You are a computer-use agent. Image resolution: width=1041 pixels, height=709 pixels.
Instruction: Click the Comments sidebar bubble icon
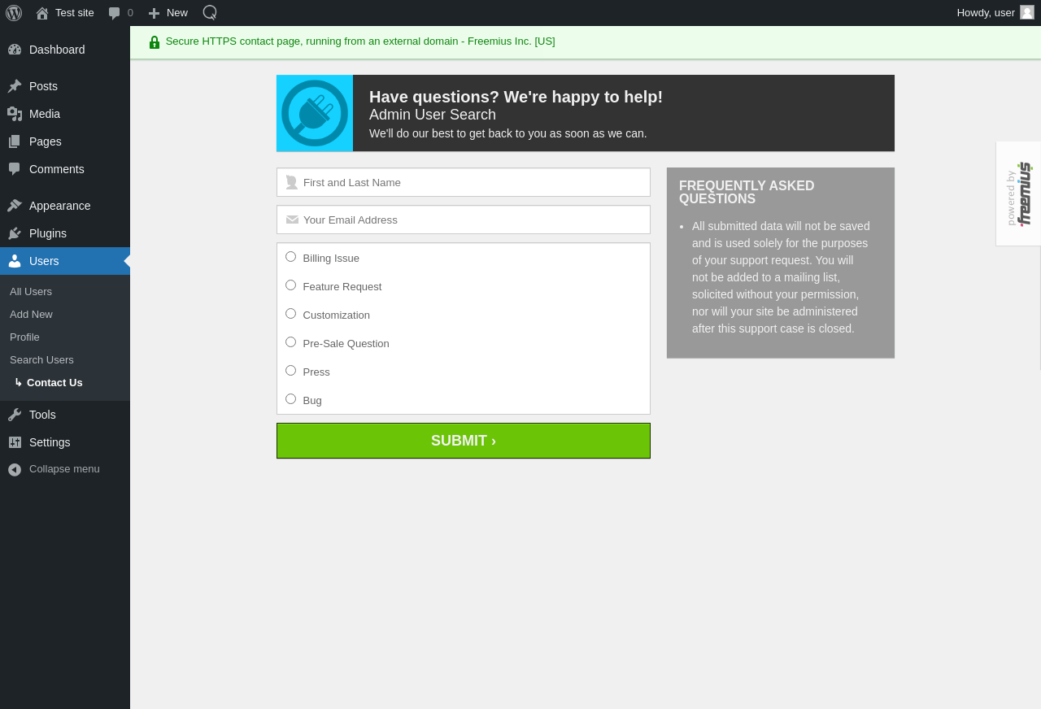(15, 169)
